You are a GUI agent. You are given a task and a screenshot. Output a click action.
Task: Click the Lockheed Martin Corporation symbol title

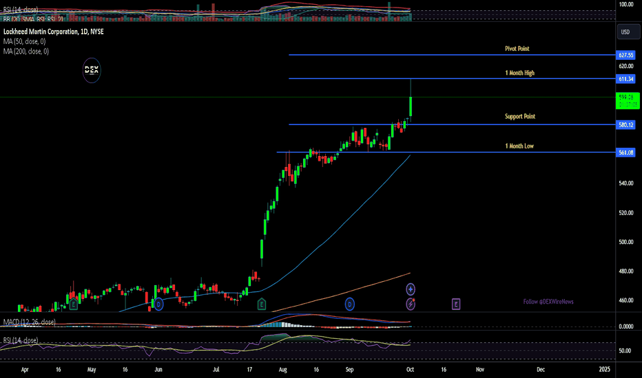pos(53,32)
